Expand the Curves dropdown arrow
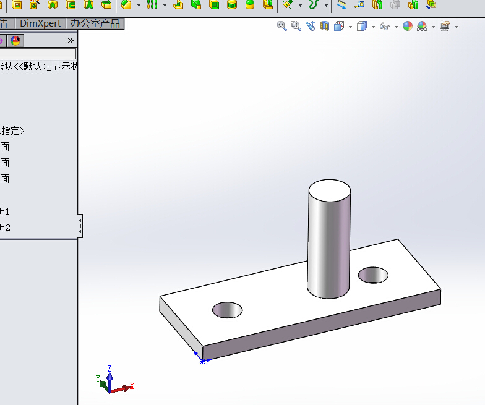This screenshot has height=405, width=485. (x=326, y=5)
